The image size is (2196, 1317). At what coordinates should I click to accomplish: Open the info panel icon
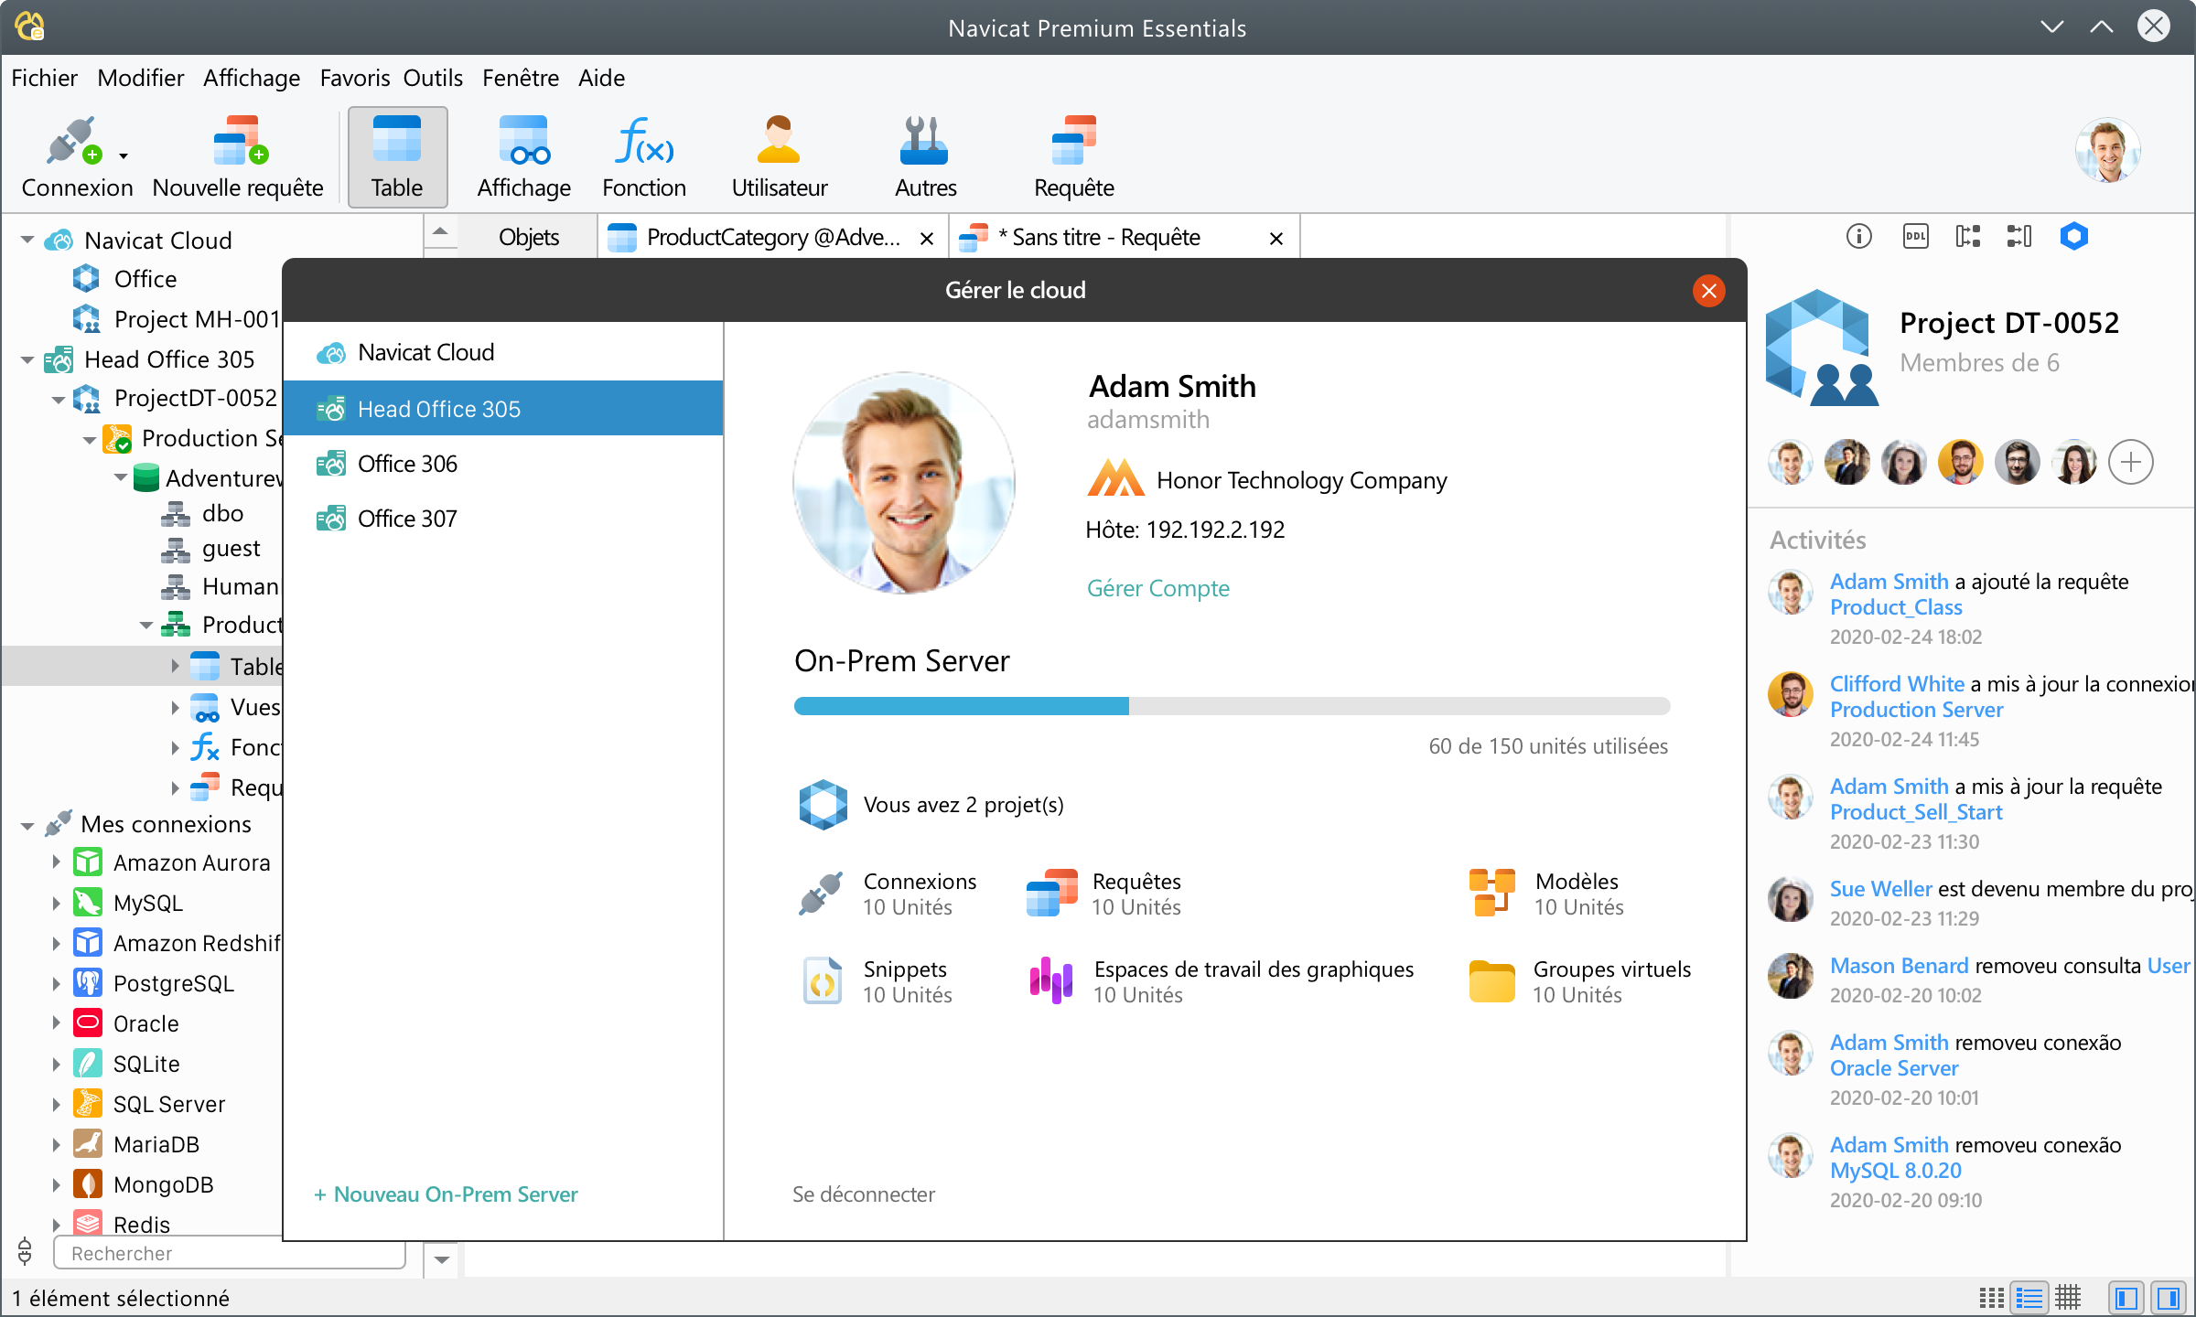pyautogui.click(x=1858, y=237)
